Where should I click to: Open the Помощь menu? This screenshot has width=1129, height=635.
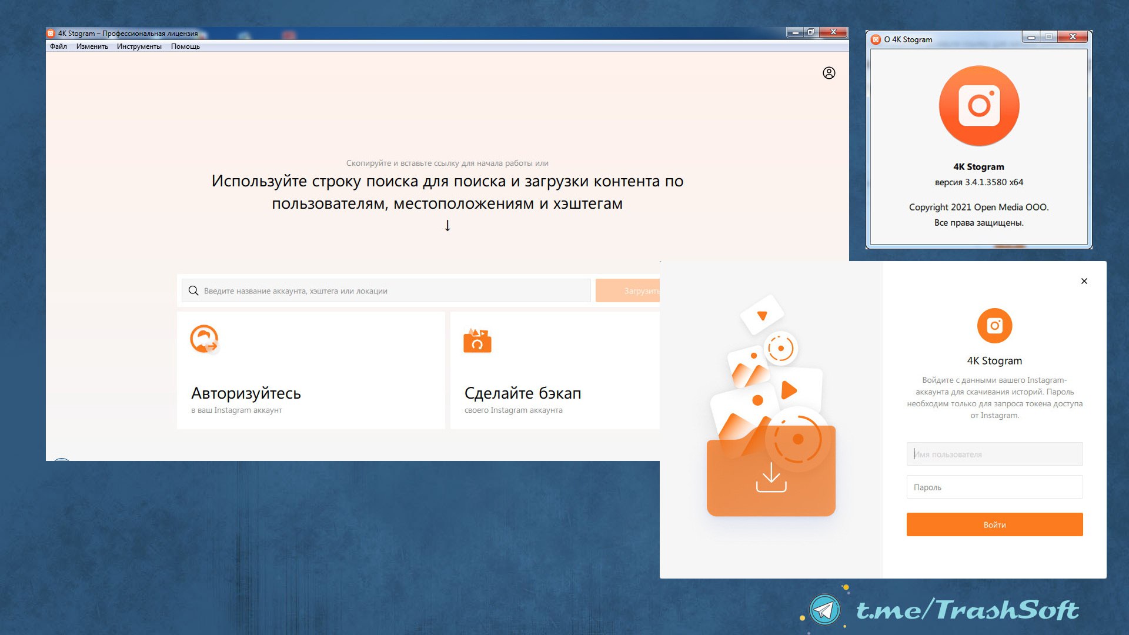(x=185, y=46)
